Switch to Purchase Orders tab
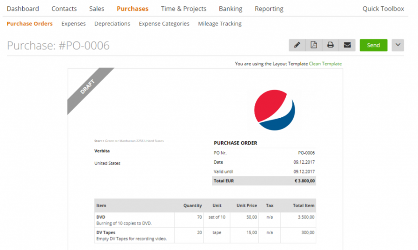 point(30,24)
